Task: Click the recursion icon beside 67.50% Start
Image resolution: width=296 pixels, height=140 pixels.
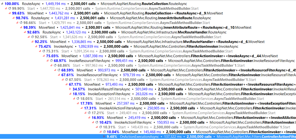Action: pos(66,80)
